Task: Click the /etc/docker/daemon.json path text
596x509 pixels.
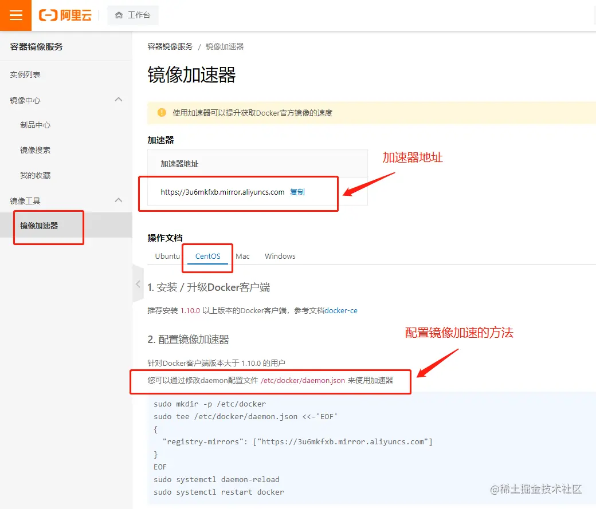Action: click(x=303, y=380)
